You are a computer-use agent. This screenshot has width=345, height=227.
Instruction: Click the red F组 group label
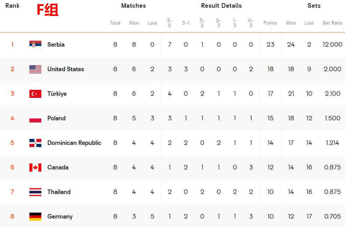[48, 10]
